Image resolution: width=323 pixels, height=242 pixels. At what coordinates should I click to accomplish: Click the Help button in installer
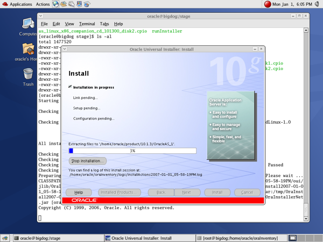click(x=79, y=192)
